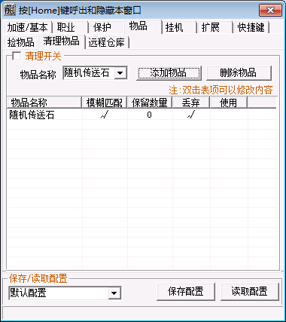Click the 保留数量 cell showing 0
Viewport: 286px width, 322px height.
(x=150, y=115)
